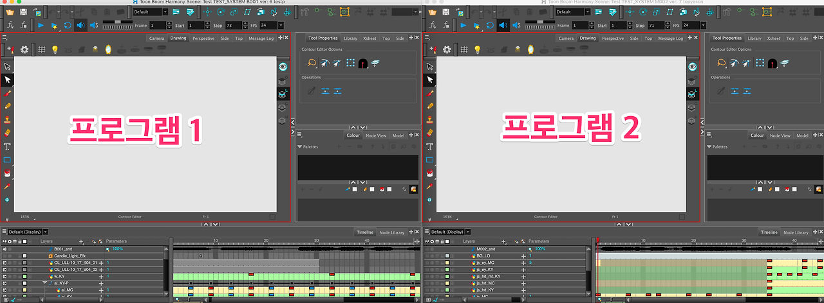Screen dimensions: 824x303
Task: Click the Save floppy icon in M002 window
Action: (447, 12)
